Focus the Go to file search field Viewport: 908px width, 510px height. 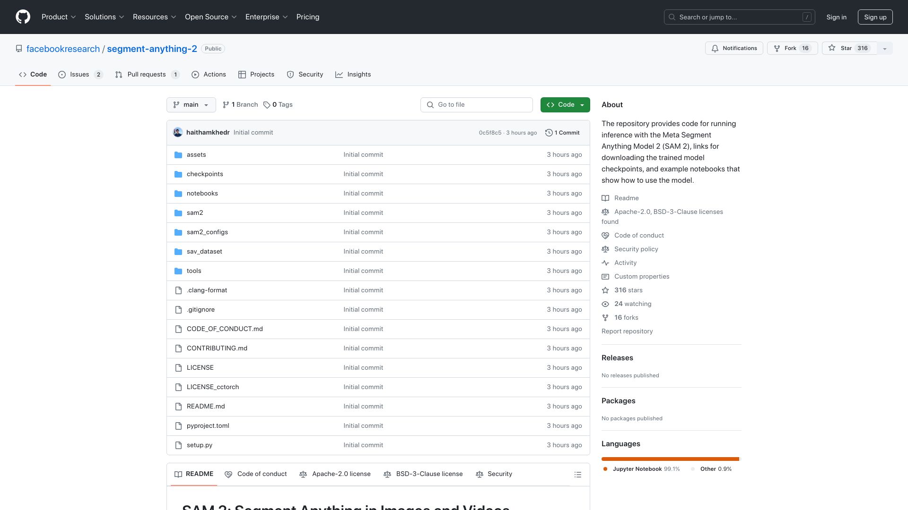[x=477, y=105]
